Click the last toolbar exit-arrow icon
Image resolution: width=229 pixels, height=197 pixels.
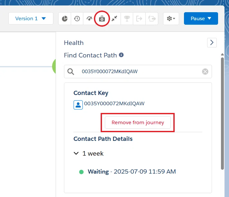(x=152, y=19)
